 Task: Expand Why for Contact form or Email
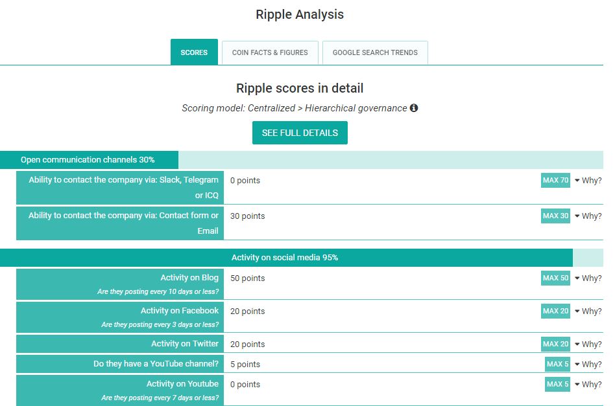(x=588, y=216)
